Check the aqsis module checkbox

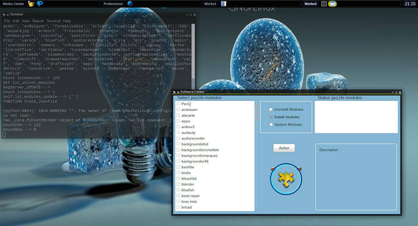178,121
